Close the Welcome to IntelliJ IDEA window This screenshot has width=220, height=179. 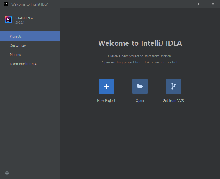coord(213,4)
